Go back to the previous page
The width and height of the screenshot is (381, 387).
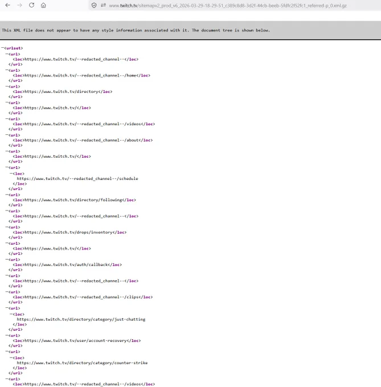7,5
